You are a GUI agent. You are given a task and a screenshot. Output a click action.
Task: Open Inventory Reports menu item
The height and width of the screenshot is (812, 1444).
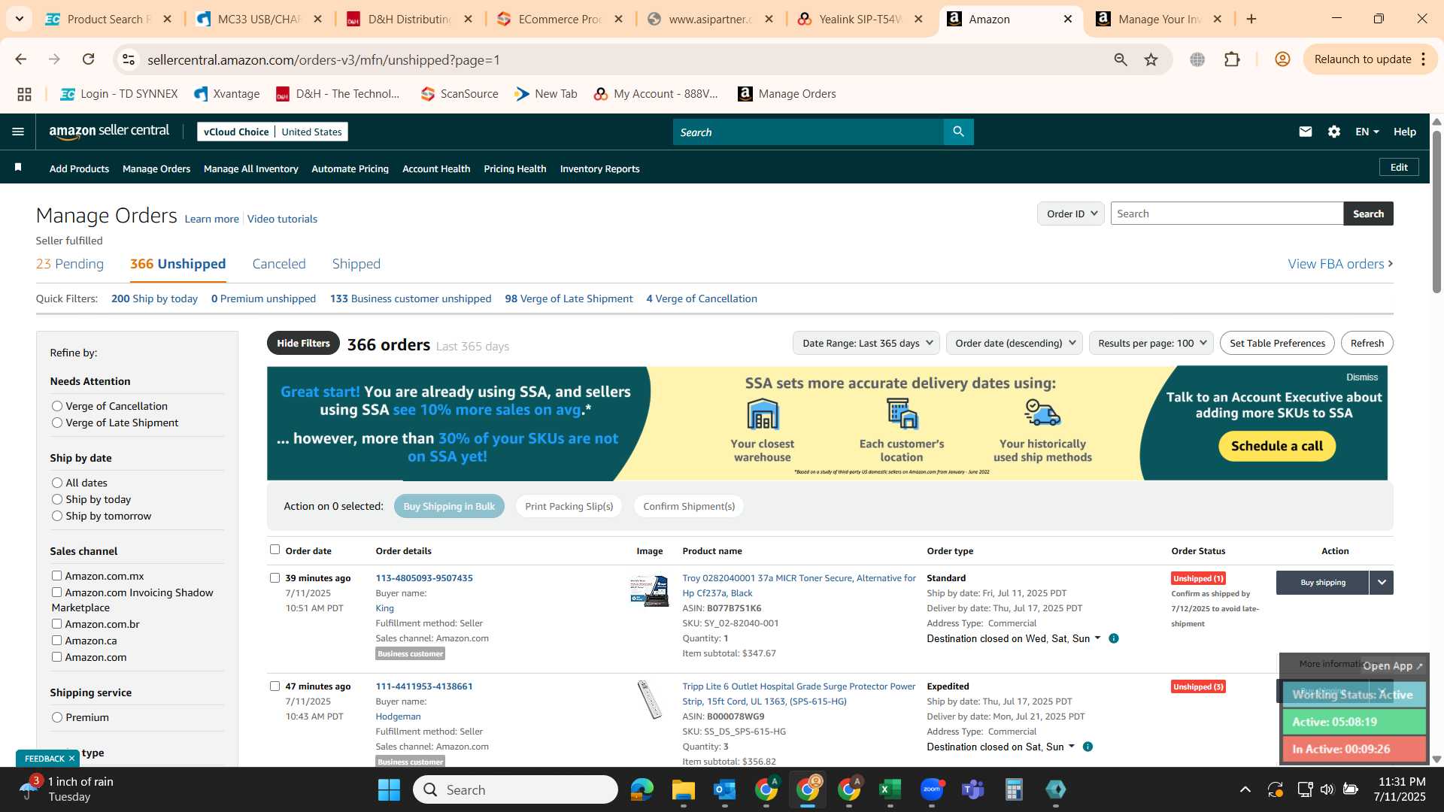(599, 168)
